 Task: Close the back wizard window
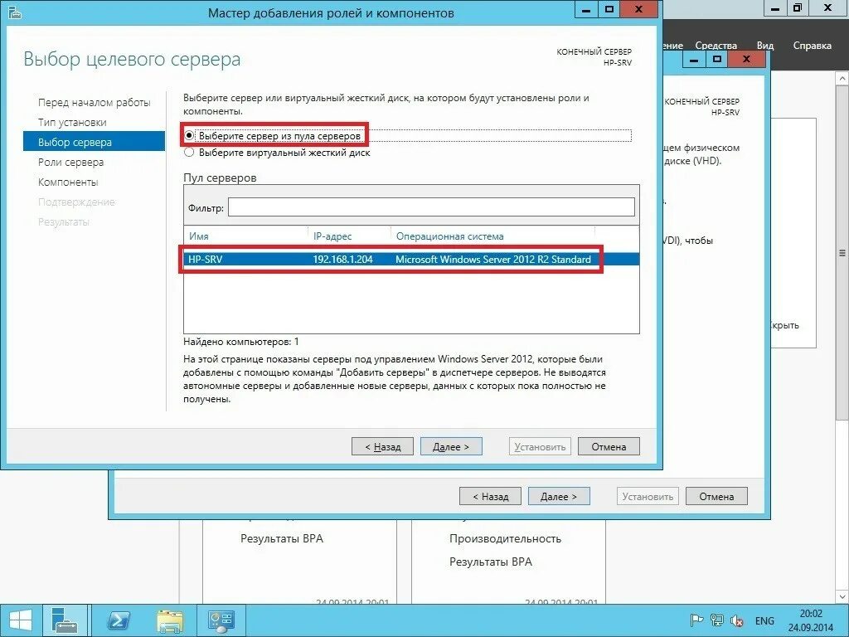pyautogui.click(x=746, y=59)
